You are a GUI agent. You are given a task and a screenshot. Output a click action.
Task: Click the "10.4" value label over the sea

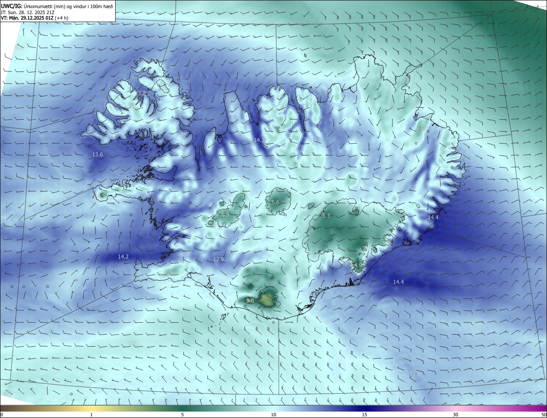click(42, 197)
